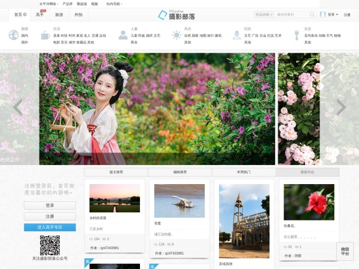Click the 微信平台 floating button
This screenshot has height=269, width=359.
(x=345, y=252)
